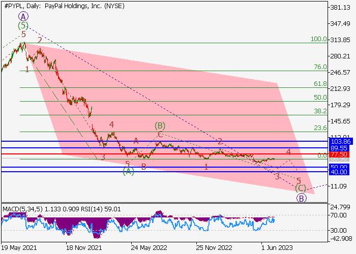
Task: Click the brown 5 label below green (5)
Action: tap(23, 35)
